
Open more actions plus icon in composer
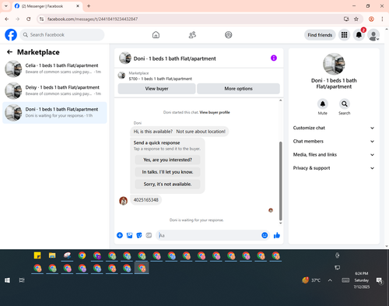120,235
